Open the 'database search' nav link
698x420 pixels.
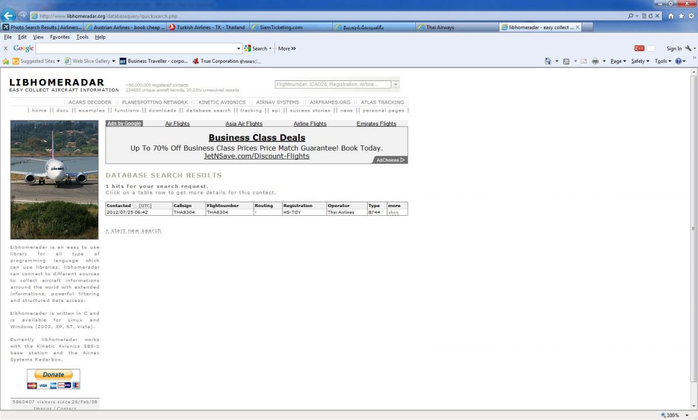[x=208, y=111]
